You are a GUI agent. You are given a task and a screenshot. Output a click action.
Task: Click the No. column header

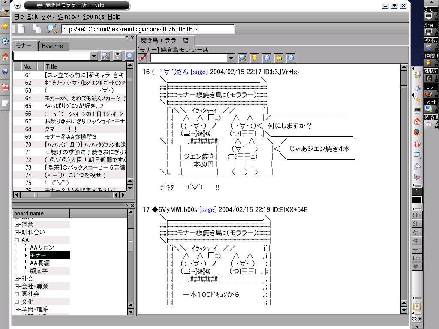[x=29, y=66]
